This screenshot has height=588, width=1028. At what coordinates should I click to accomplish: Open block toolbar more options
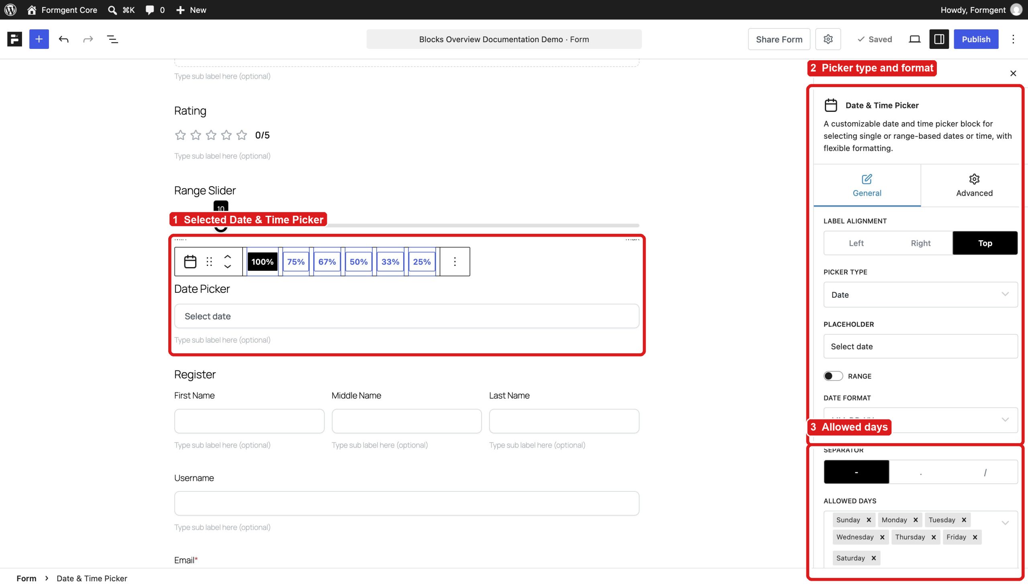tap(455, 262)
